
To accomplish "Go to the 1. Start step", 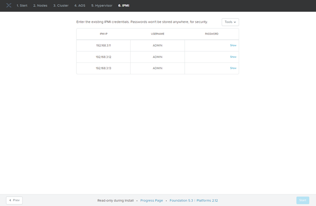I will (x=22, y=5).
